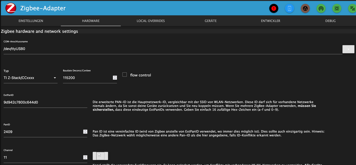Click the brown three-dot network icon
Image resolution: width=356 pixels, height=165 pixels.
coord(305,9)
